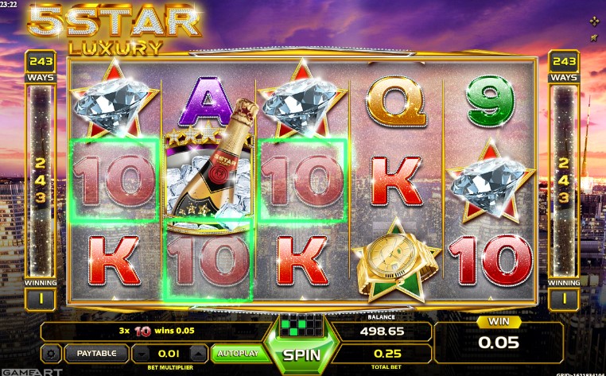
Task: Increase bet multiplier with up arrow
Action: [198, 354]
